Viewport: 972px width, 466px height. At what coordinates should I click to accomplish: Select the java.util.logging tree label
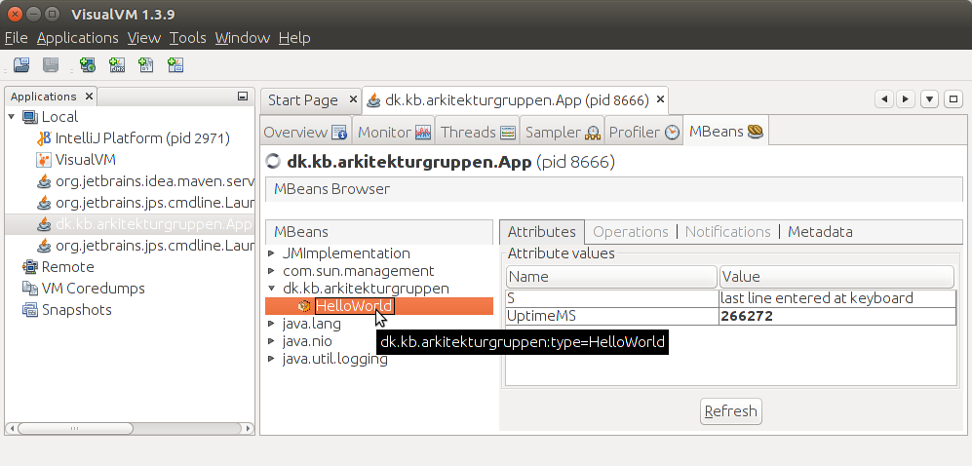334,359
